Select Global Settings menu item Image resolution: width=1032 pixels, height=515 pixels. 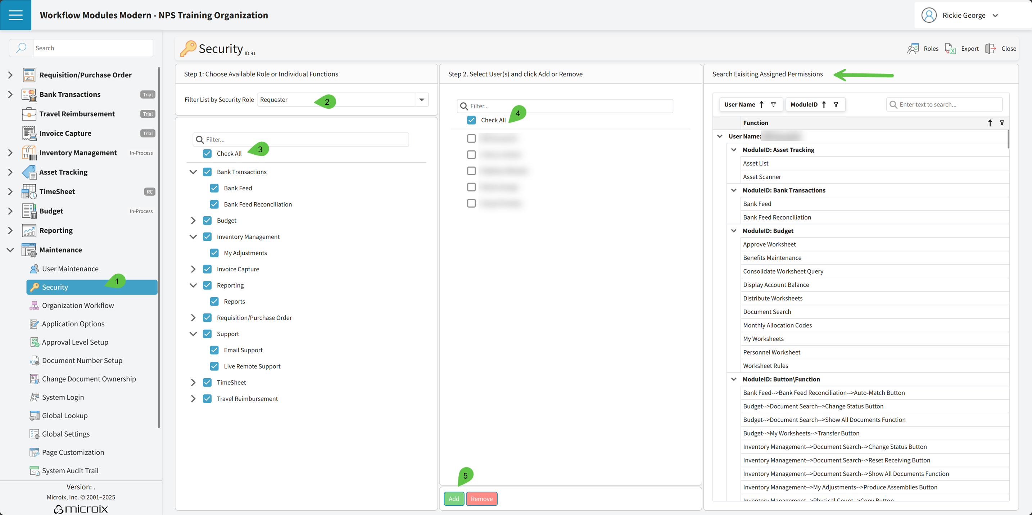pos(66,434)
